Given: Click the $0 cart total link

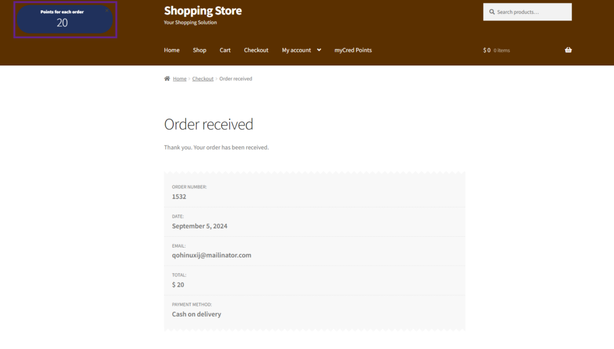Looking at the screenshot, I should tap(487, 50).
